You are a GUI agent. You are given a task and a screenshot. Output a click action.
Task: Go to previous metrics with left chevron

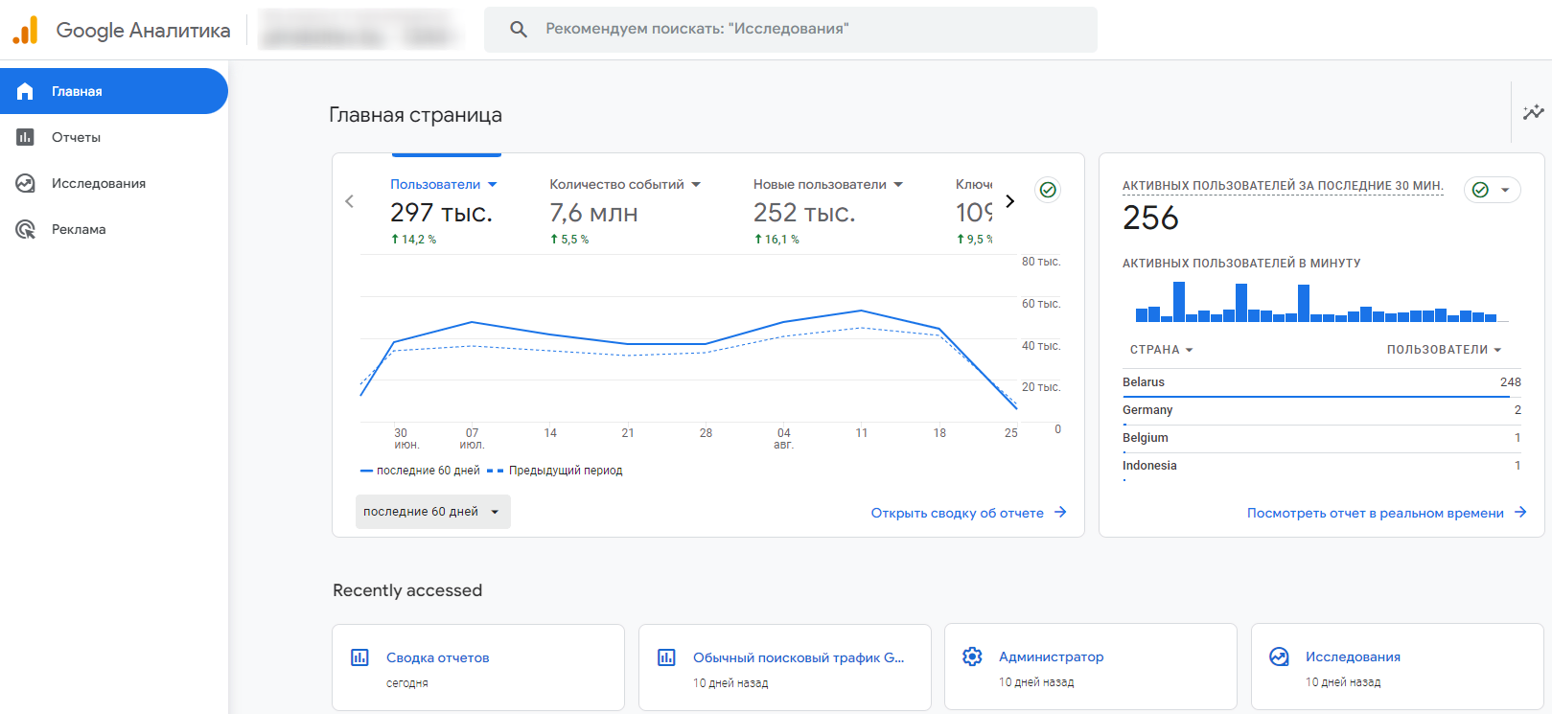pos(349,201)
